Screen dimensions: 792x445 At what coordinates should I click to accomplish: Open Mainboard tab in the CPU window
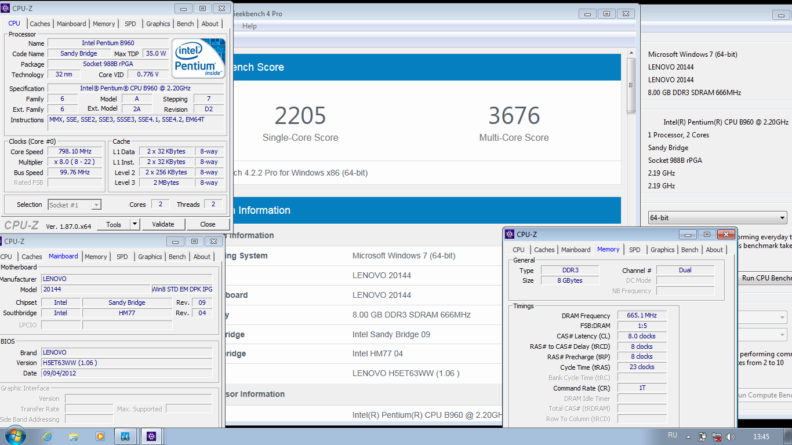(x=71, y=24)
